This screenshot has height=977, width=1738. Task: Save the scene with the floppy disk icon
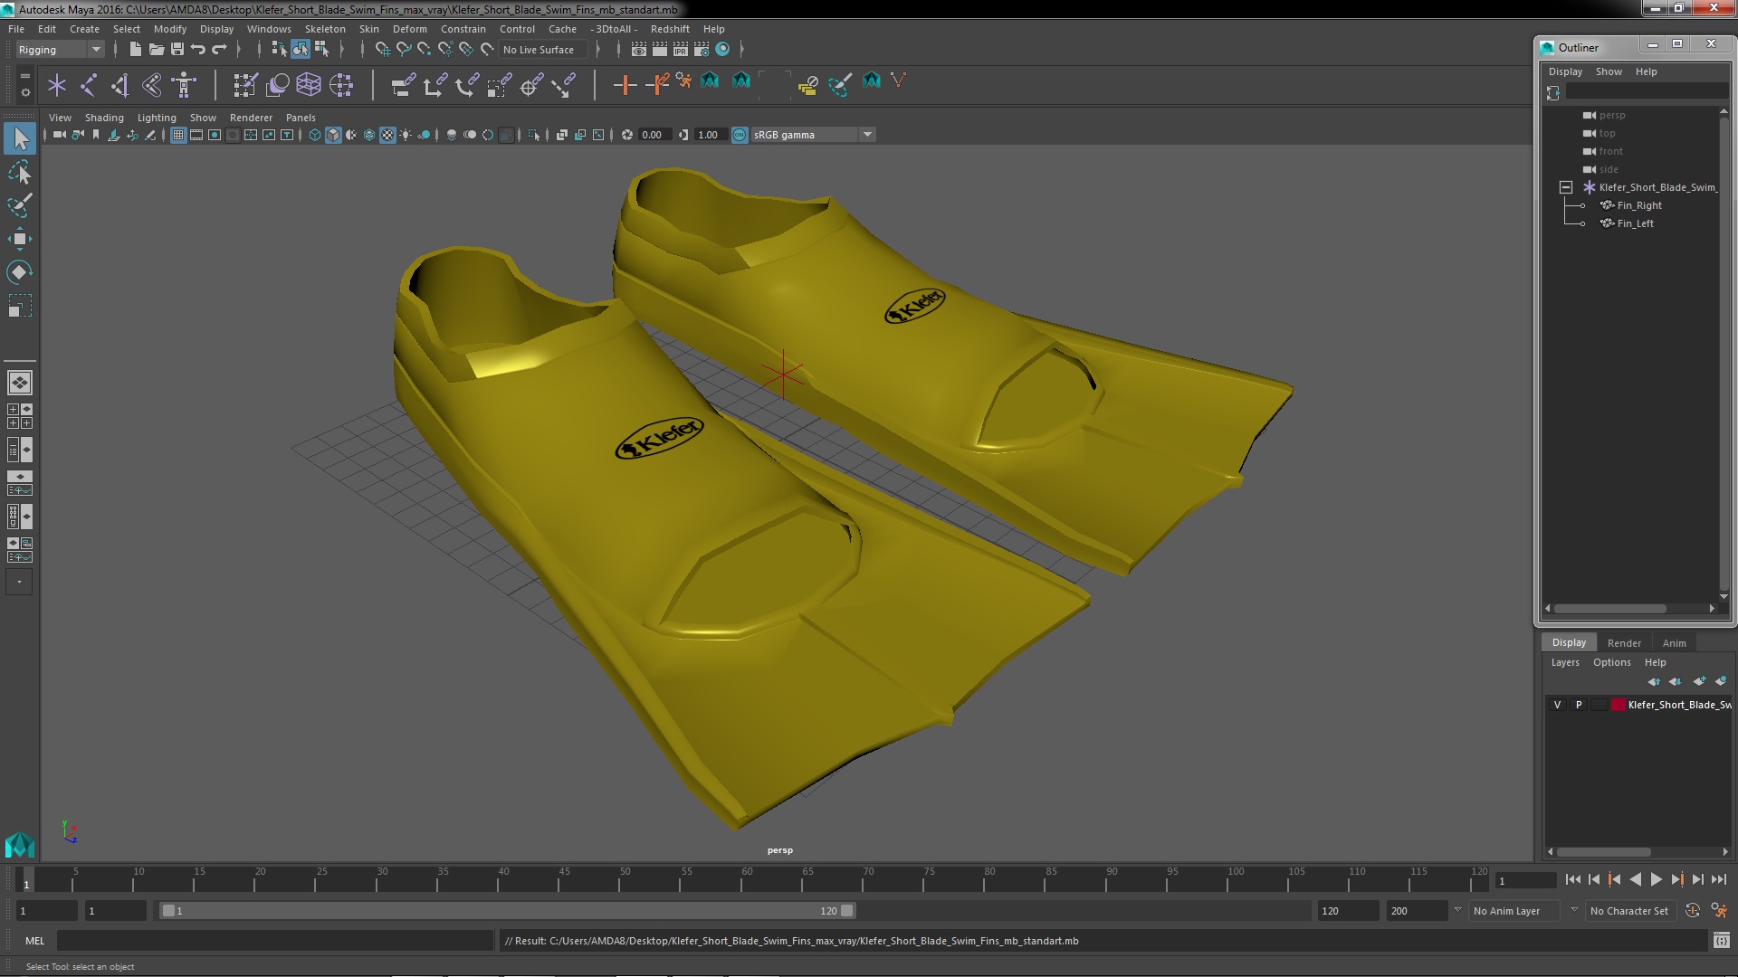(x=177, y=49)
